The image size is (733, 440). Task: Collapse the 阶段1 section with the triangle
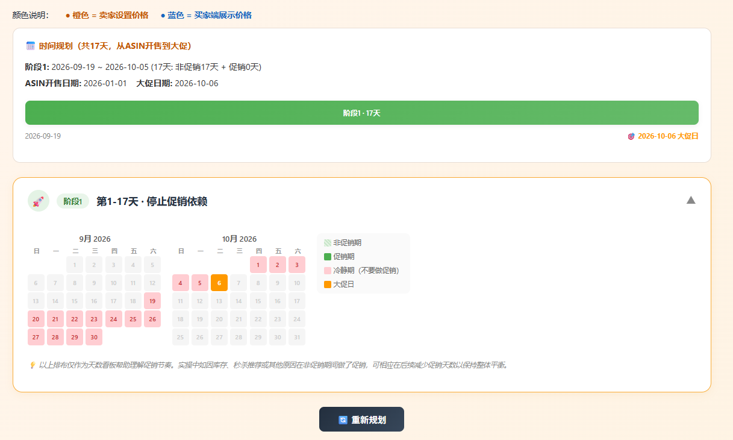[x=691, y=200]
